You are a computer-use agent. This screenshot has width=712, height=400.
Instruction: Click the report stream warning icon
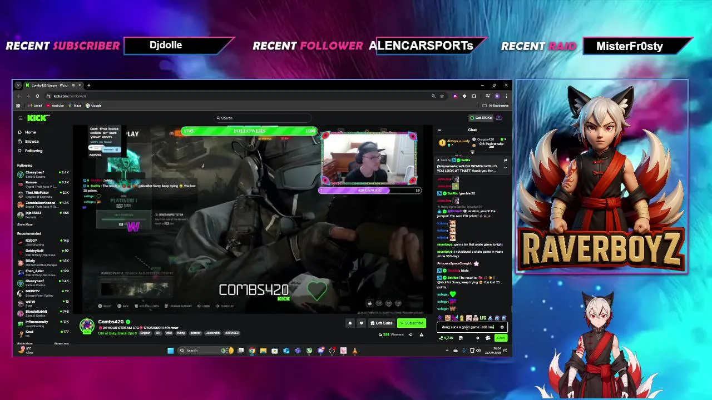[x=421, y=334]
